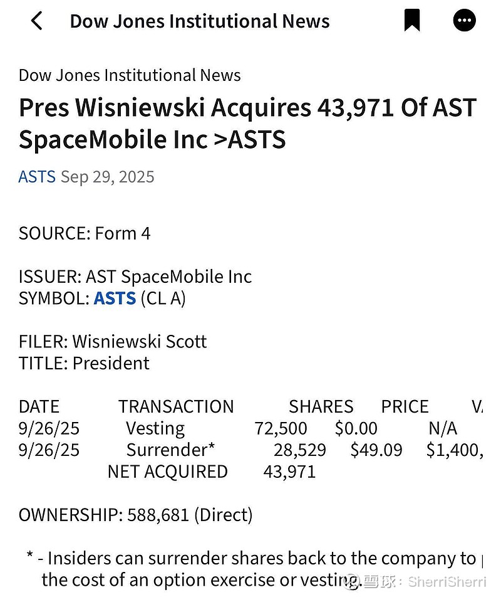This screenshot has height=597, width=501.
Task: Click the TRANSACTION column header
Action: [176, 406]
